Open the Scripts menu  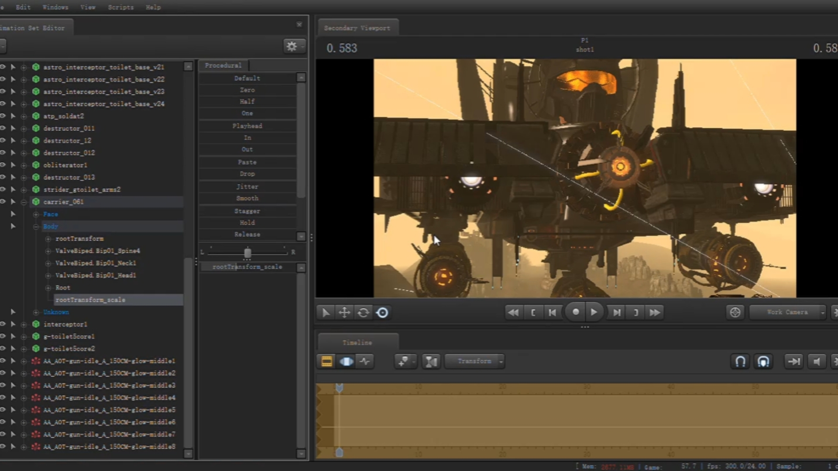(120, 7)
